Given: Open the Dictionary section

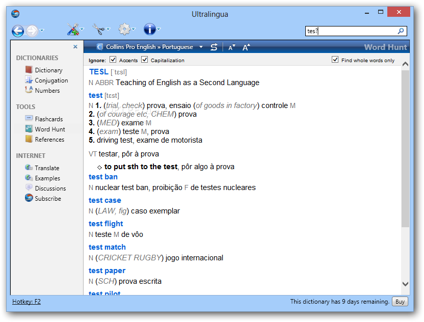Looking at the screenshot, I should [x=49, y=70].
